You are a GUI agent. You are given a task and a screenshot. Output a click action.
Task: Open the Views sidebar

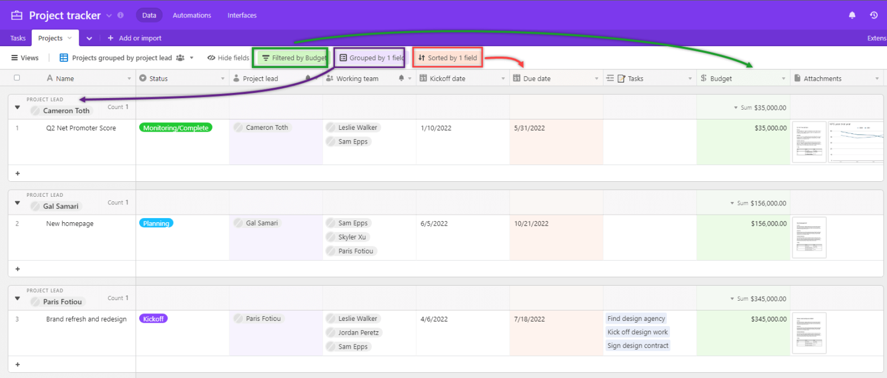tap(24, 58)
